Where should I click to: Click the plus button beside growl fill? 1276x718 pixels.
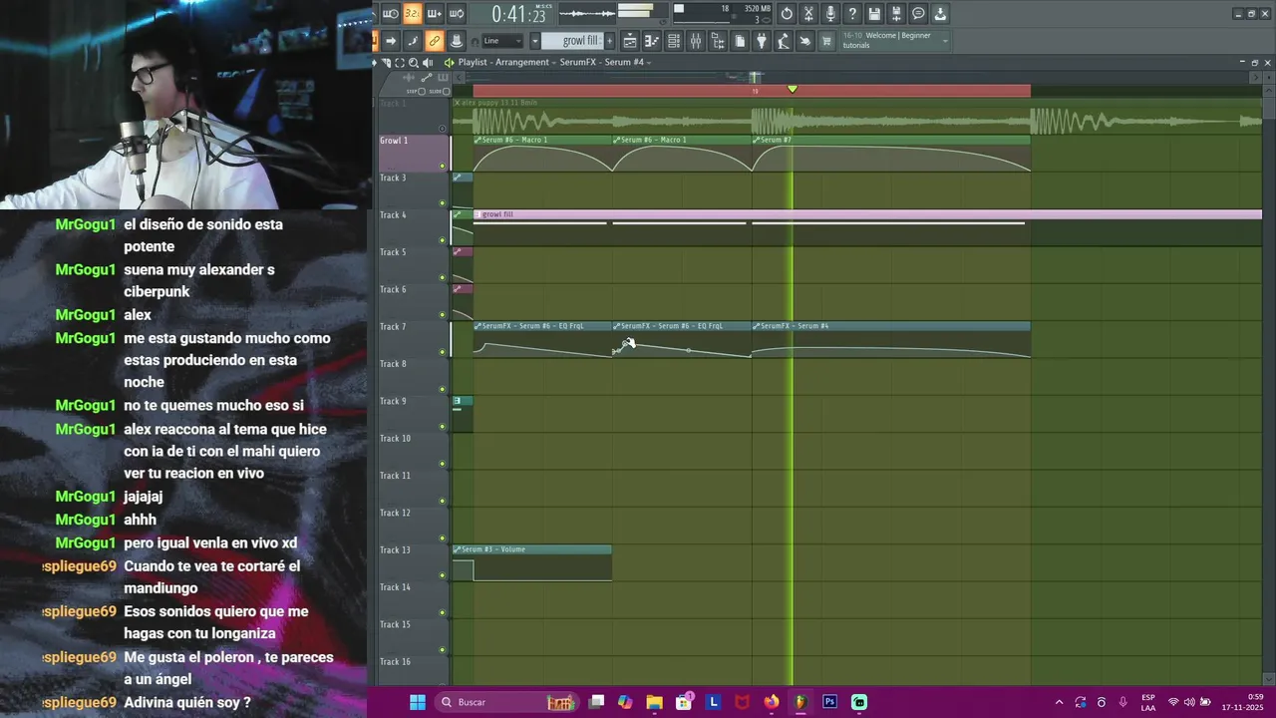609,41
